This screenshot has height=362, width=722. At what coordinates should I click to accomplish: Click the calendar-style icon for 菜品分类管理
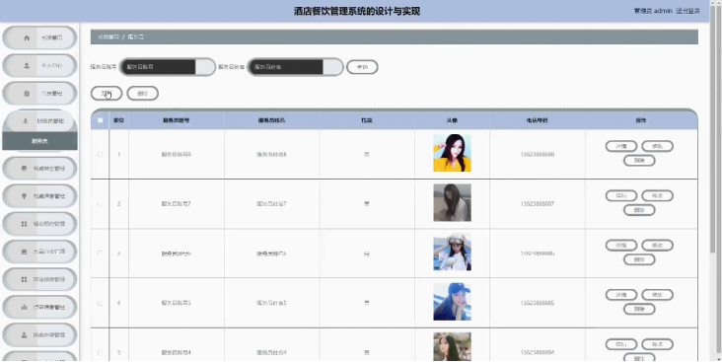pos(24,252)
